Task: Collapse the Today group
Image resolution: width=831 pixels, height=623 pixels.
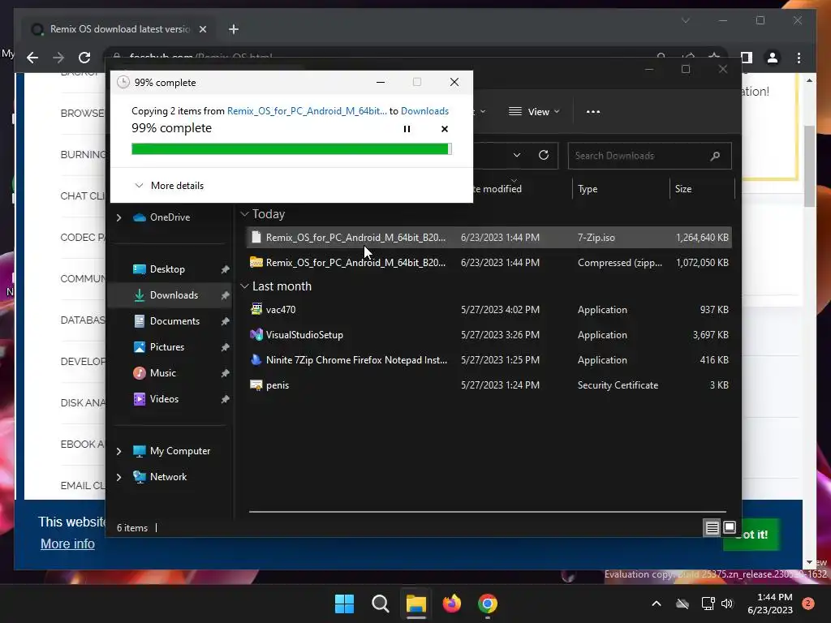Action: 244,214
